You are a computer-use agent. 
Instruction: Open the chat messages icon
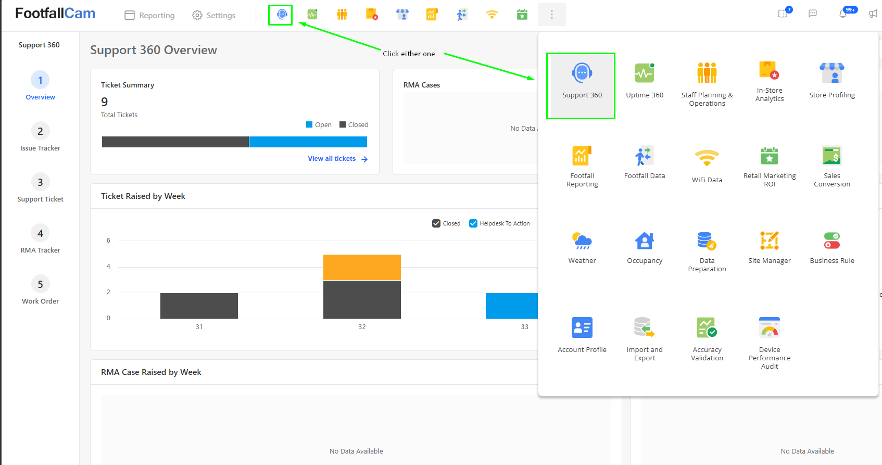click(x=813, y=14)
